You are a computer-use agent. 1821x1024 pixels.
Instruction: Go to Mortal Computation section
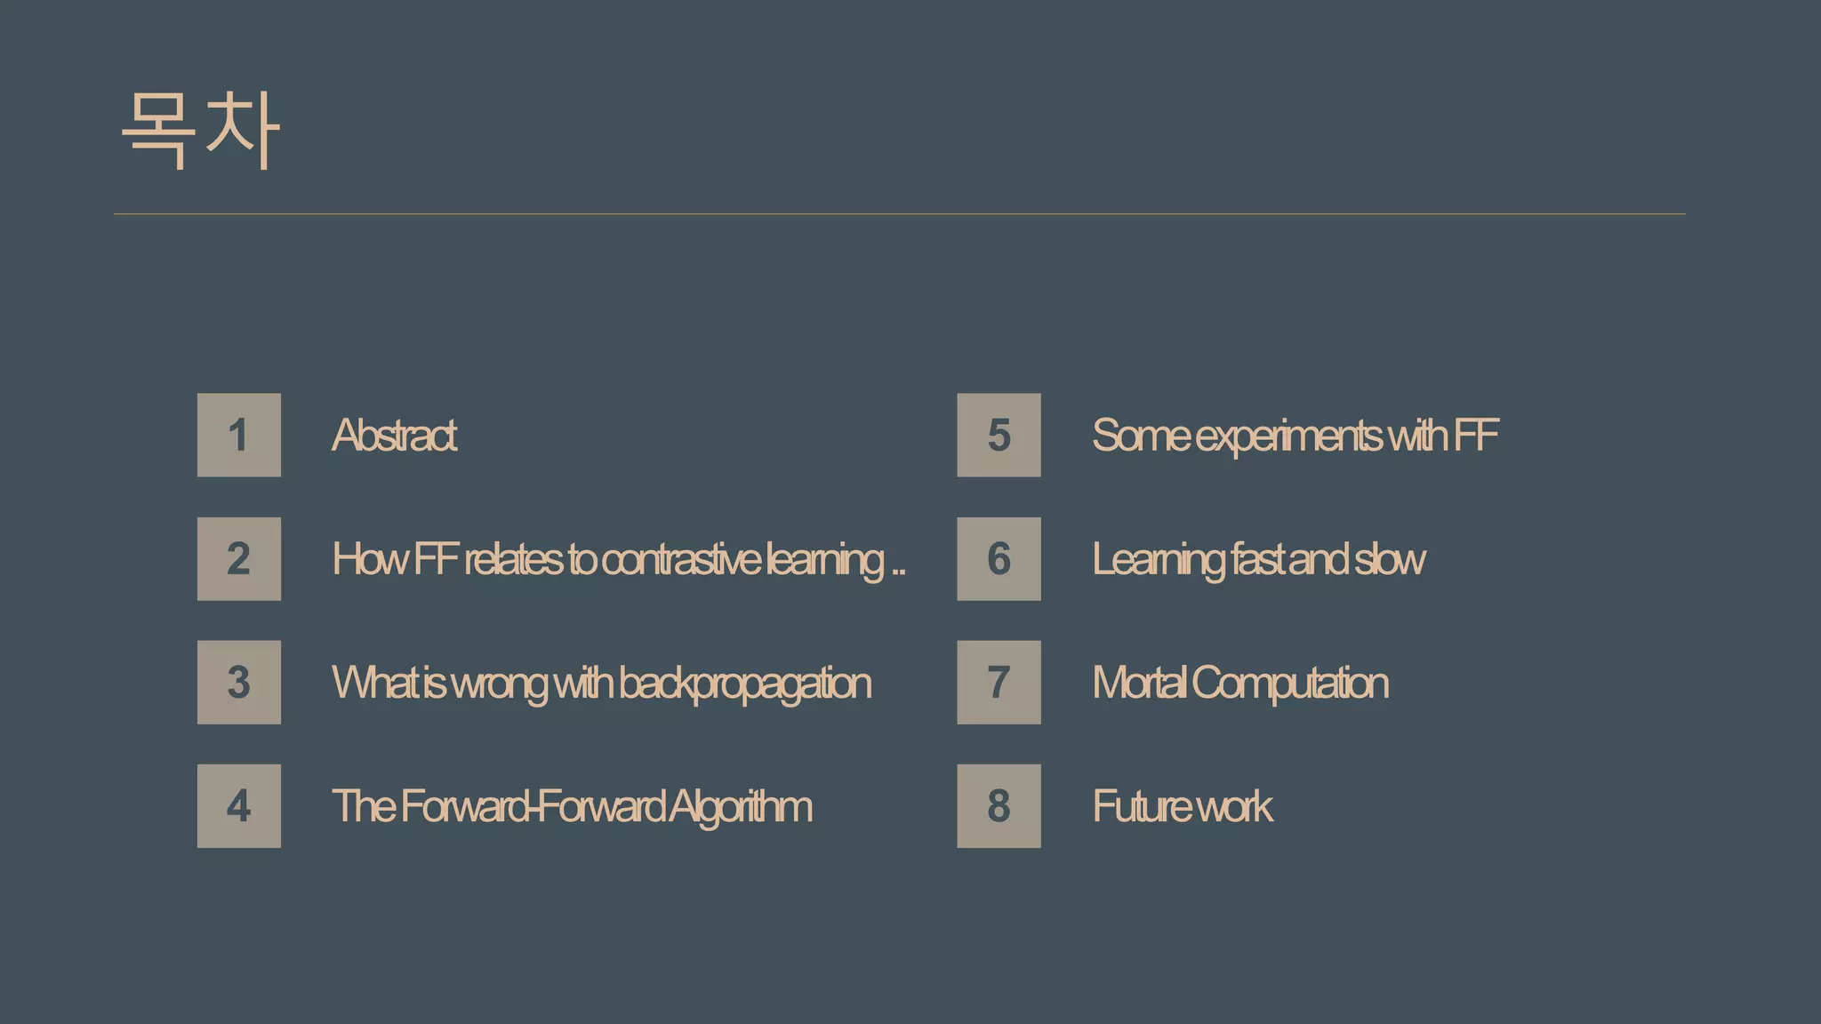point(1239,684)
